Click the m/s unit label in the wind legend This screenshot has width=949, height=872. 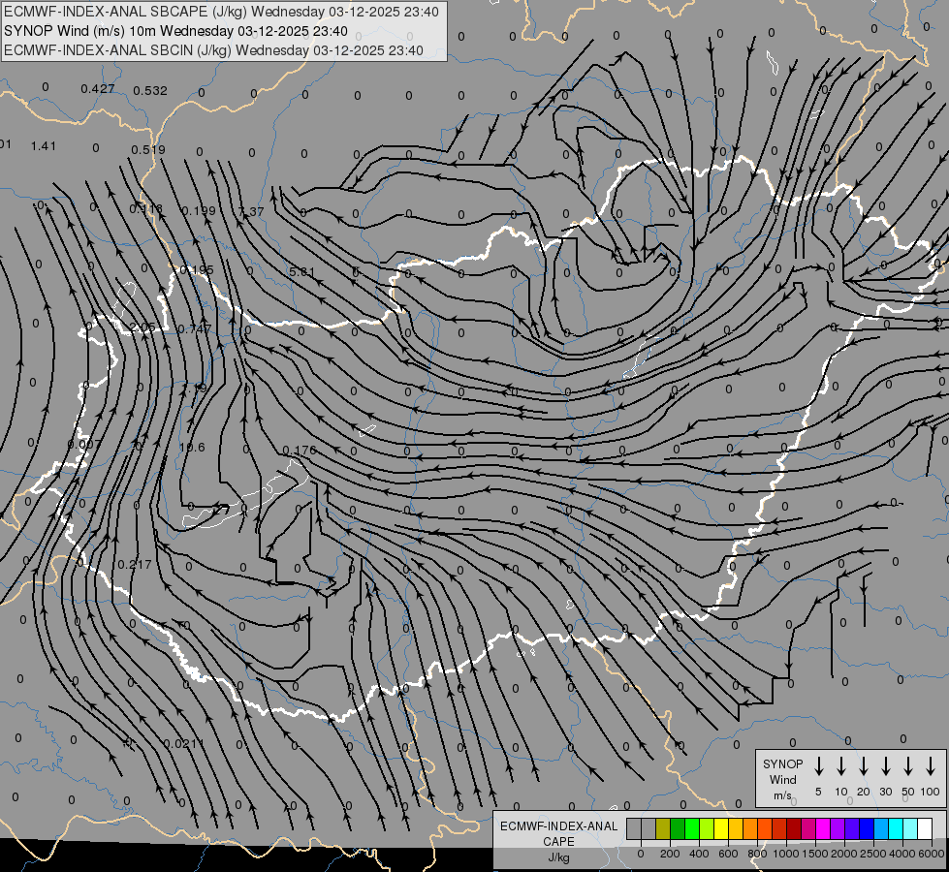[782, 795]
